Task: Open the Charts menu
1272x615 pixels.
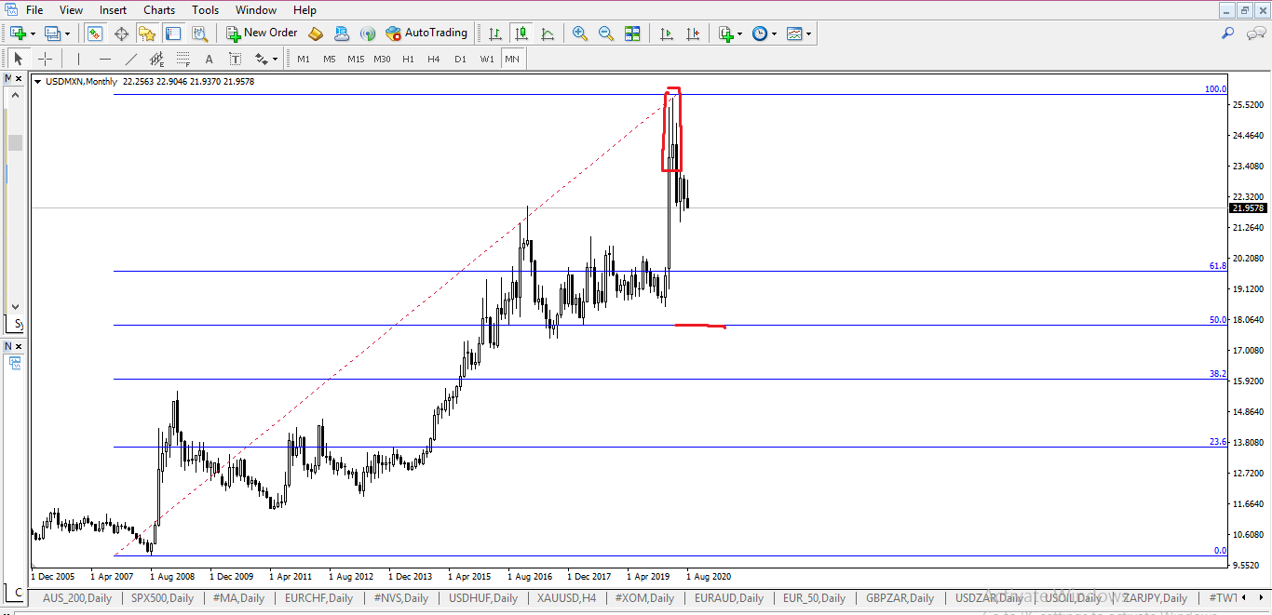Action: coord(159,10)
